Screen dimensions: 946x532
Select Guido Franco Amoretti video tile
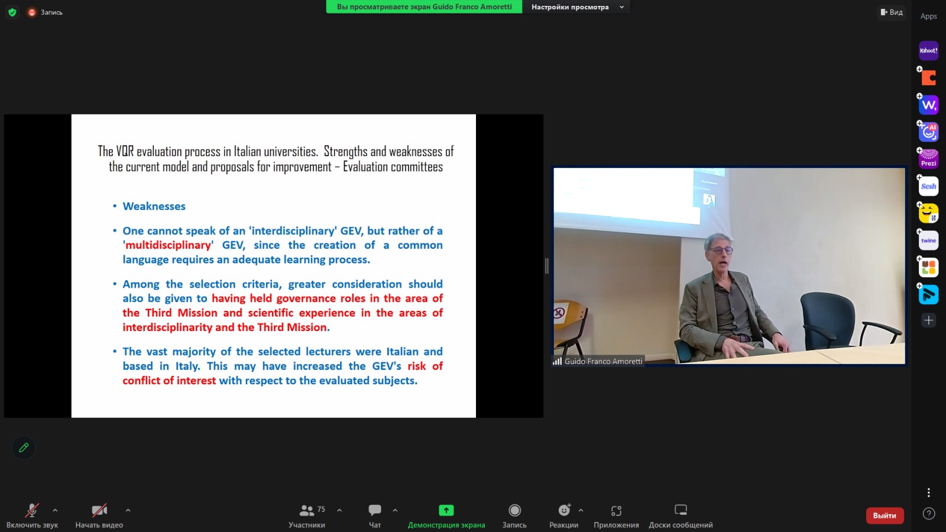tap(728, 266)
